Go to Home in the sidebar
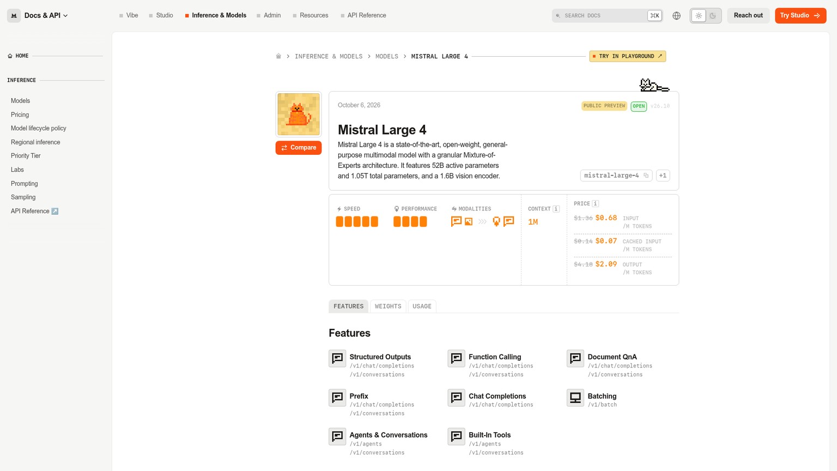 tap(19, 56)
